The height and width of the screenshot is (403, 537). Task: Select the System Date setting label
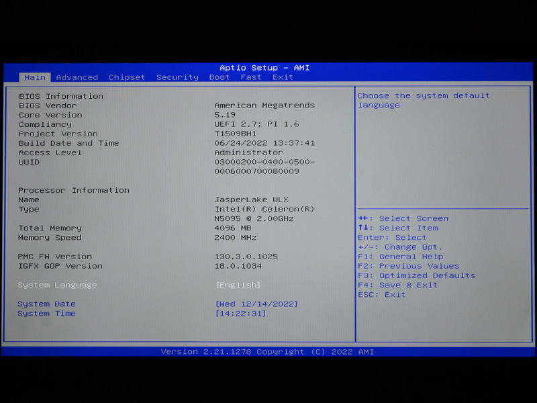coord(46,304)
